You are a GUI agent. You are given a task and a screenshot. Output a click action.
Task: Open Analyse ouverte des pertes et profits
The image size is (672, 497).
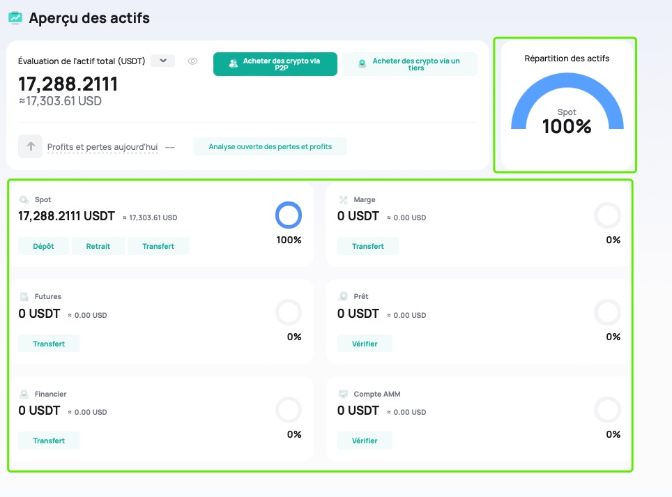(x=270, y=146)
